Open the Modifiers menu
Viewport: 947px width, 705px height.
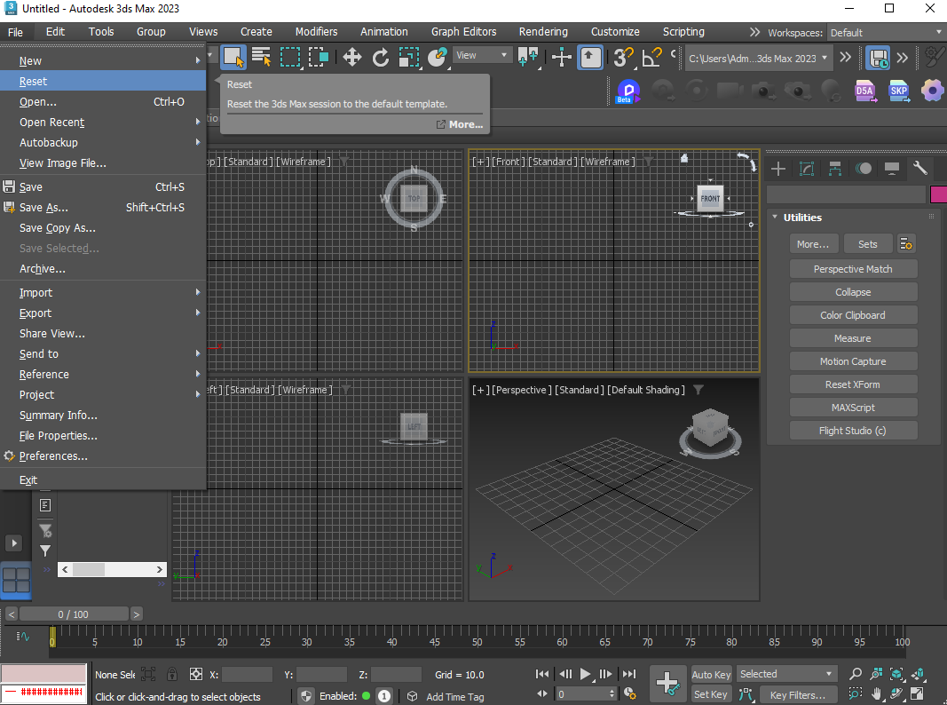pos(317,32)
